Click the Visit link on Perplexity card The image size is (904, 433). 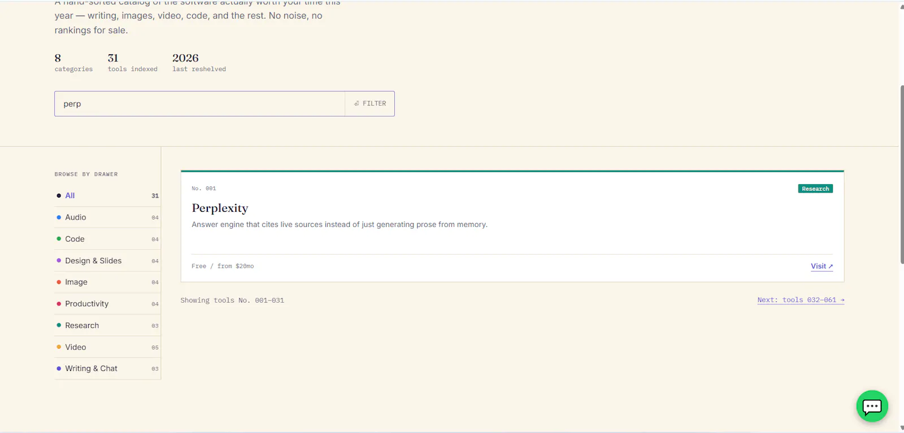tap(822, 266)
